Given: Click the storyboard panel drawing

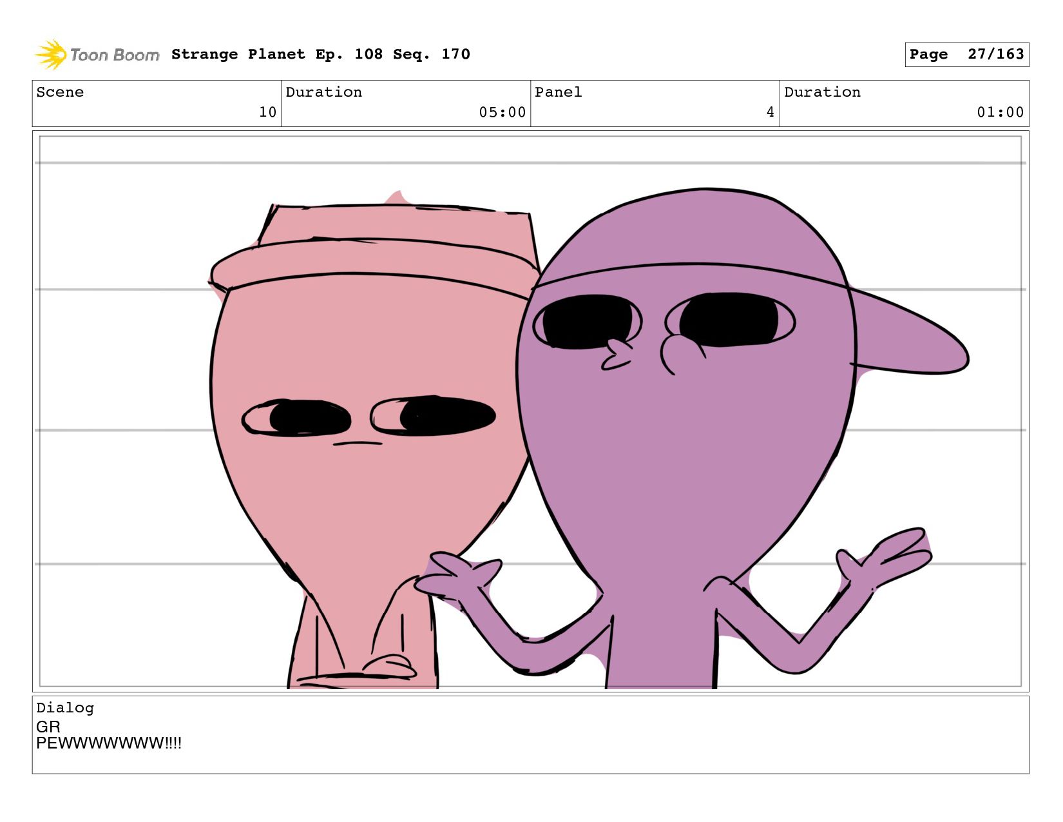Looking at the screenshot, I should 530,411.
